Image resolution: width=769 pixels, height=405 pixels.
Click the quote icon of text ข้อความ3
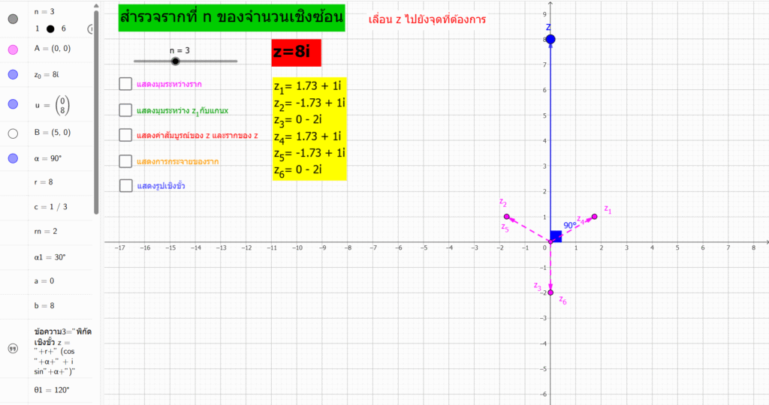click(14, 349)
